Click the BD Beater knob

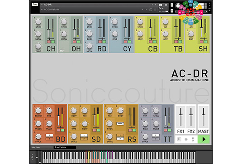38,111
